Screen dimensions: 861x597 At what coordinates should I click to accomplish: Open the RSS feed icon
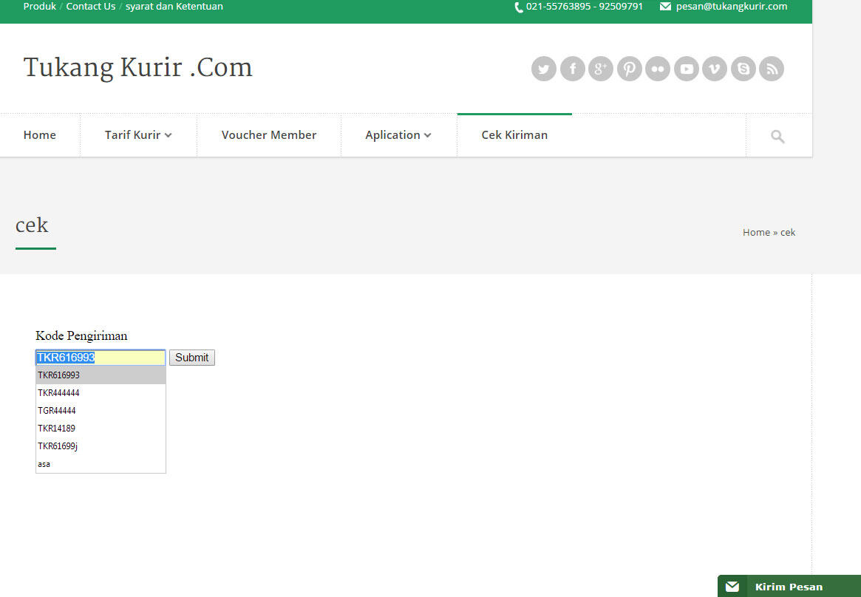[772, 69]
